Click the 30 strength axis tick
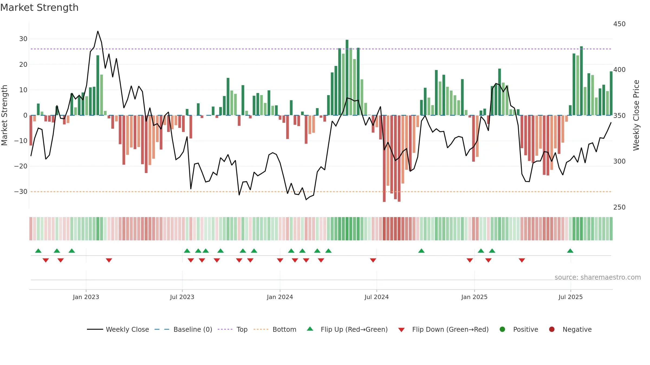 (23, 39)
